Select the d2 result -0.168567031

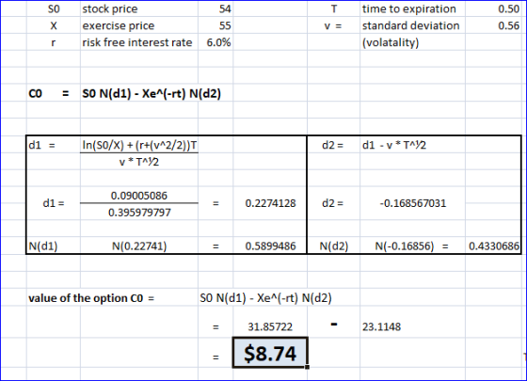pos(413,203)
